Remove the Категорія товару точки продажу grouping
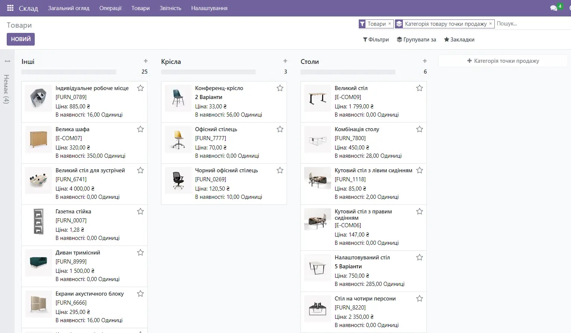 491,24
